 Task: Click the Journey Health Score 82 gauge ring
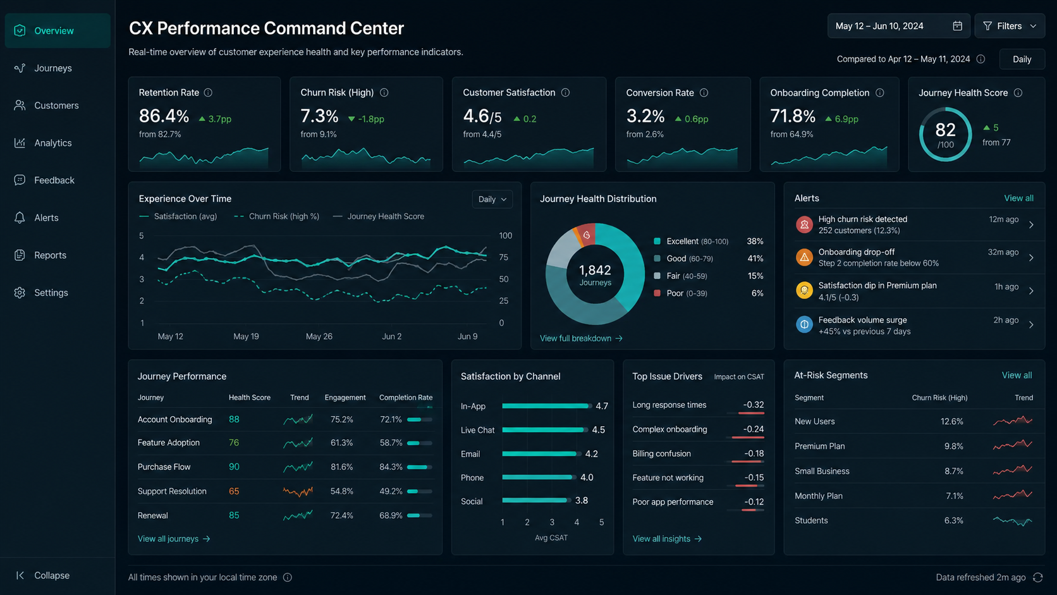point(945,134)
